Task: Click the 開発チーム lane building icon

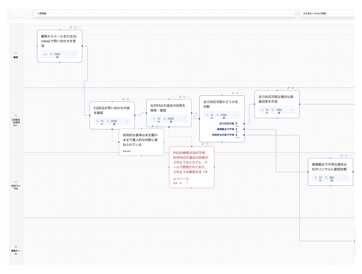Action: click(x=16, y=247)
